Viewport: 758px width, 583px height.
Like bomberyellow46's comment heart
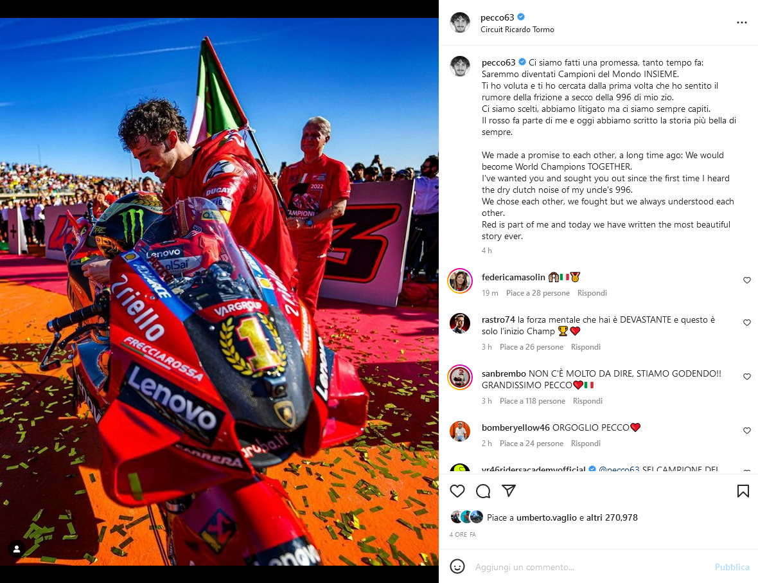click(747, 431)
